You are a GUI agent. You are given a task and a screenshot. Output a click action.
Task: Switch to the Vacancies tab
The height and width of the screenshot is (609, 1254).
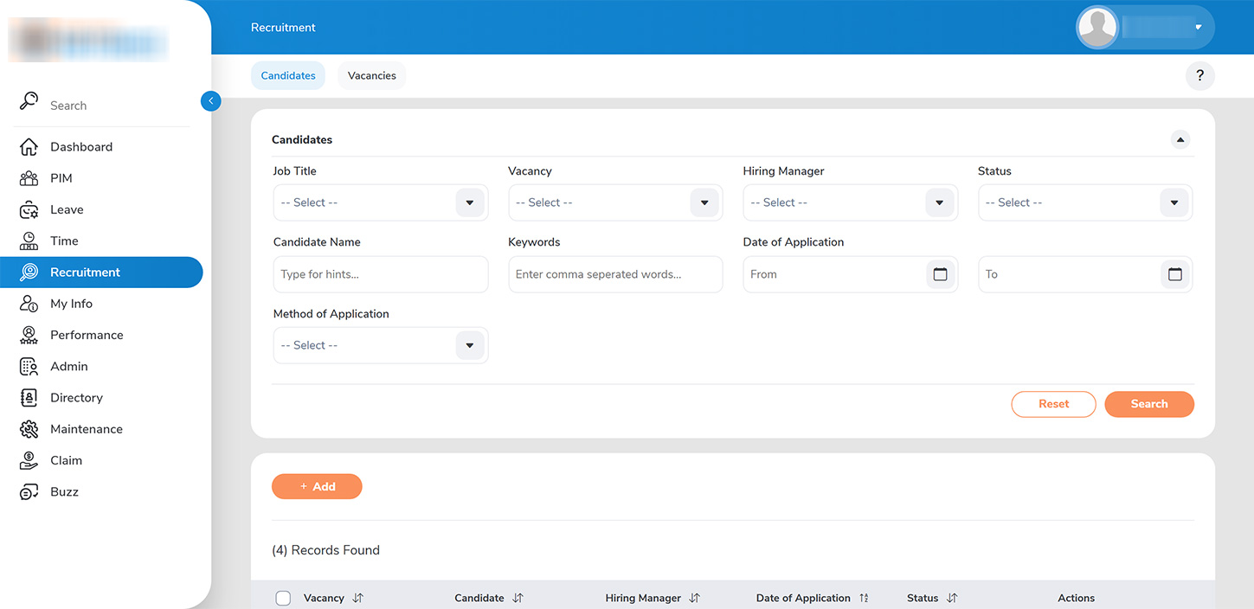371,76
